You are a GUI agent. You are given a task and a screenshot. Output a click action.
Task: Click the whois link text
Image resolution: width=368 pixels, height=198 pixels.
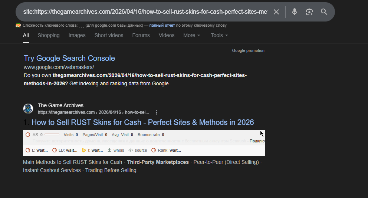pyautogui.click(x=119, y=151)
